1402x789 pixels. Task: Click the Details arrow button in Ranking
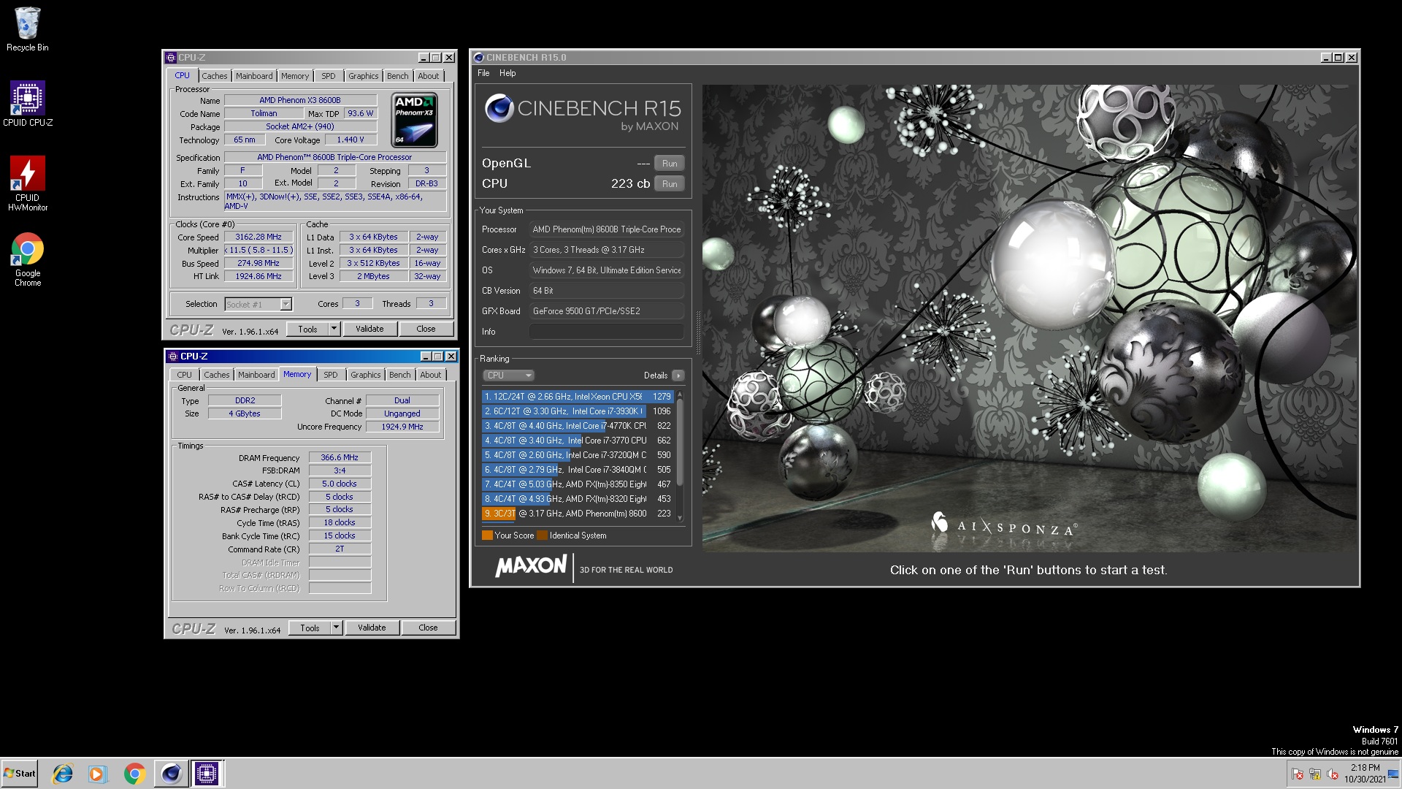tap(678, 376)
